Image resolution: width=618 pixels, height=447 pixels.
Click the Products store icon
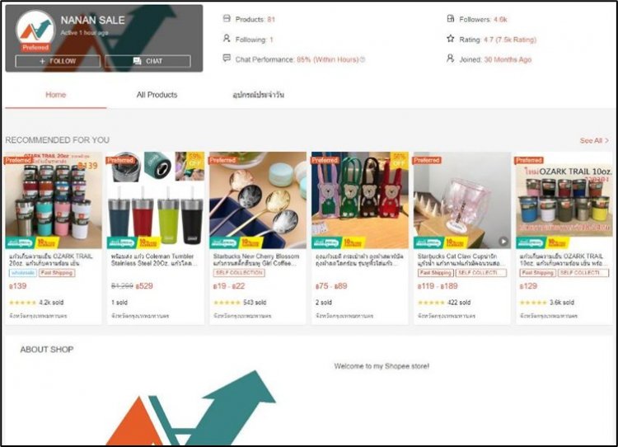(x=227, y=18)
